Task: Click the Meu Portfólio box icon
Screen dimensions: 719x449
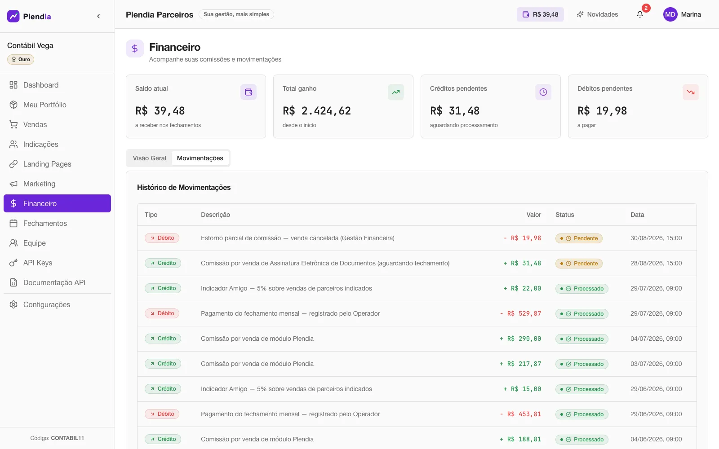Action: click(x=13, y=105)
